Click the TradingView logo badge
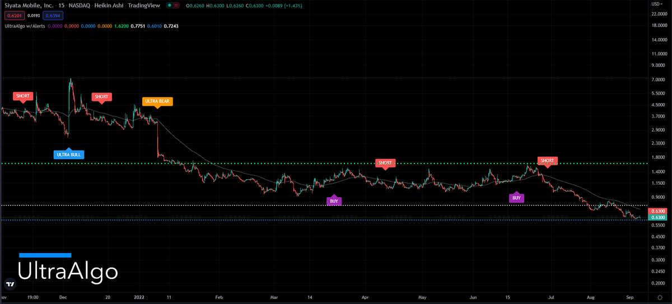The width and height of the screenshot is (672, 304). click(x=10, y=284)
